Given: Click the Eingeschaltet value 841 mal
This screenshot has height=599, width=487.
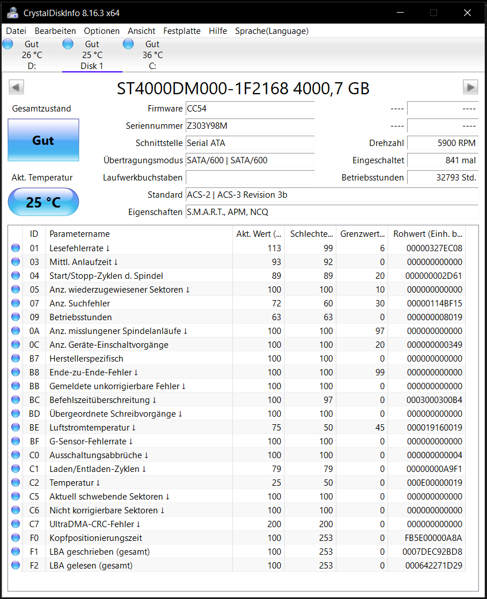Looking at the screenshot, I should [x=443, y=160].
